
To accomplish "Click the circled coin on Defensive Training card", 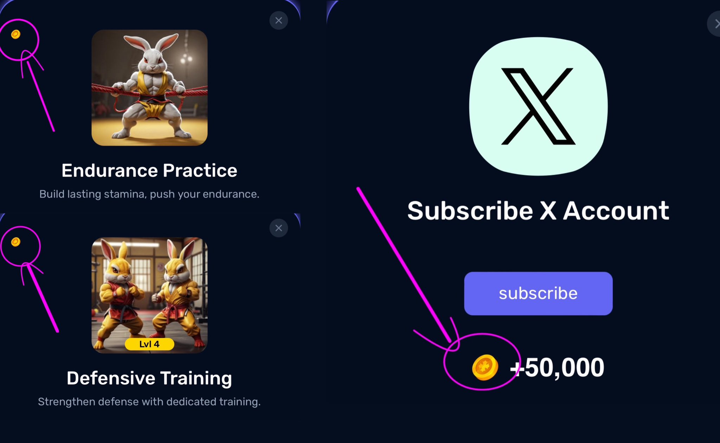I will tap(15, 242).
